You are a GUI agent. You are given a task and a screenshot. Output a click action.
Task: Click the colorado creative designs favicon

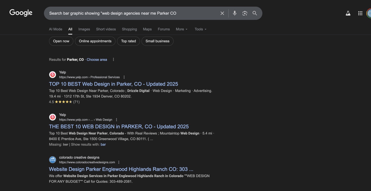[x=53, y=160]
